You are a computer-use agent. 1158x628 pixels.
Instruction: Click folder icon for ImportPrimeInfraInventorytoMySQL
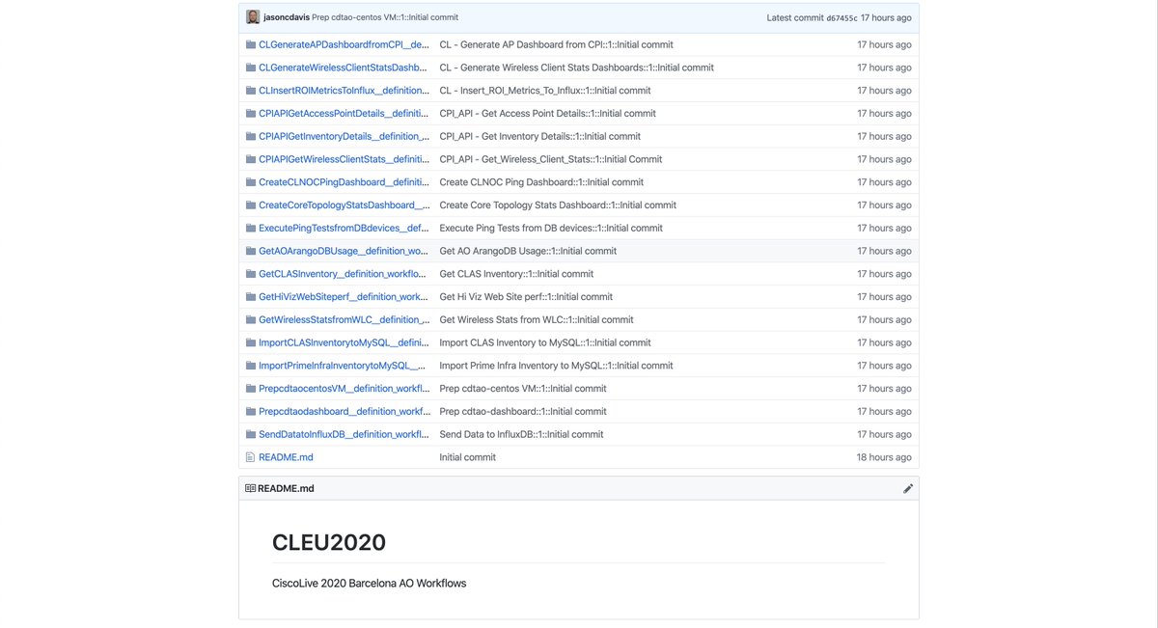click(x=251, y=366)
